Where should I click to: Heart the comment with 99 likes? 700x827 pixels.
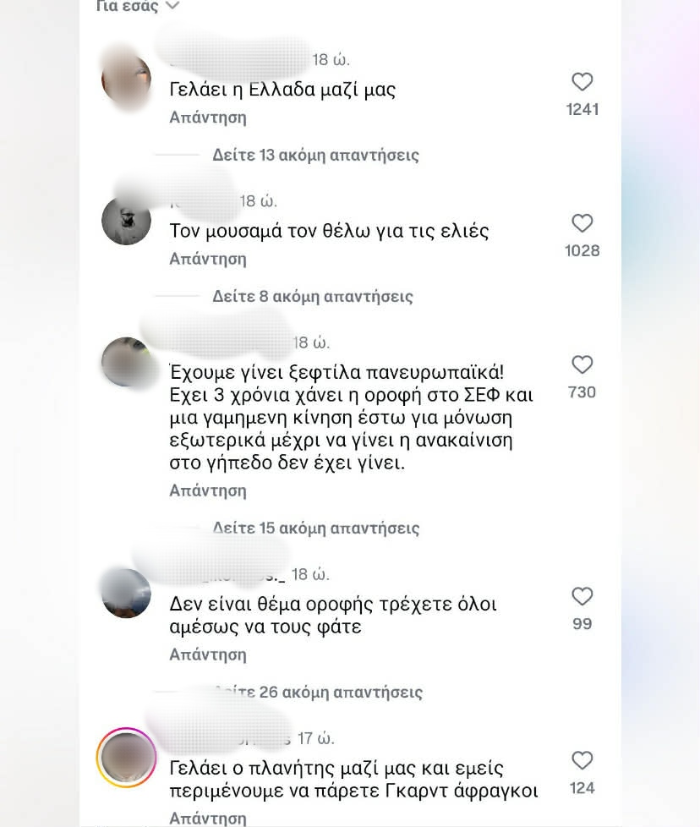(x=582, y=596)
